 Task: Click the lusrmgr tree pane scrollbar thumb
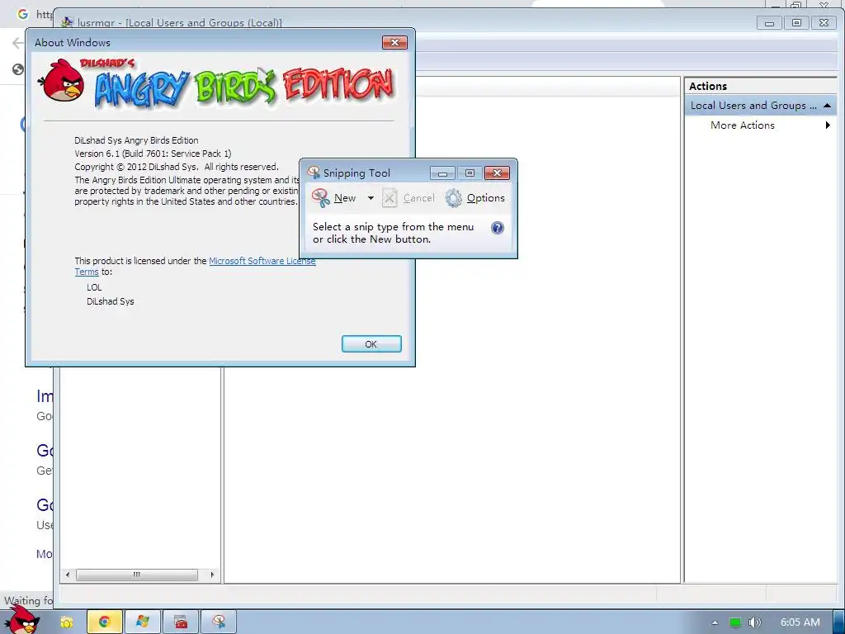(137, 575)
